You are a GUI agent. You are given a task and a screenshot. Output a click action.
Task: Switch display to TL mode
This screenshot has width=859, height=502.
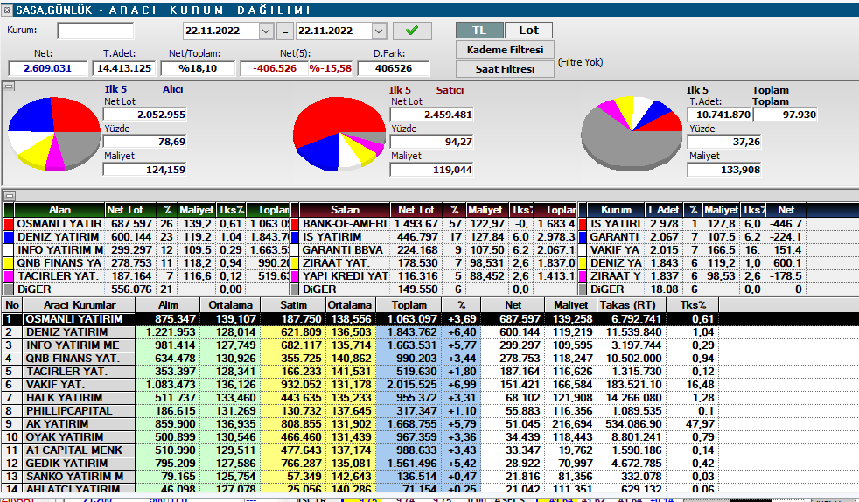(479, 31)
